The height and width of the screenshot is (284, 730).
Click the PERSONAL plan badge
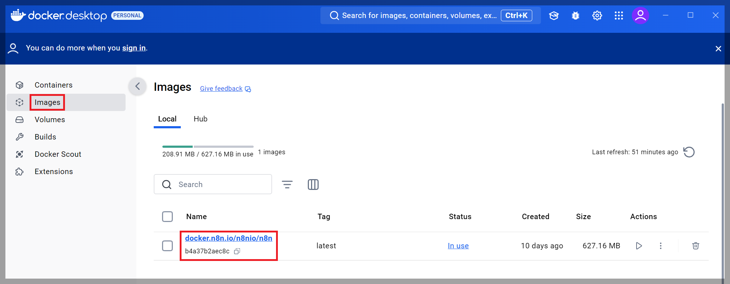point(127,15)
